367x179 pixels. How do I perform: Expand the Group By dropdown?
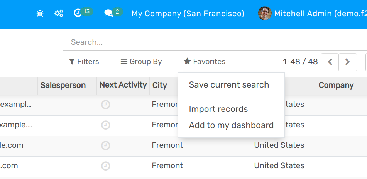[141, 62]
